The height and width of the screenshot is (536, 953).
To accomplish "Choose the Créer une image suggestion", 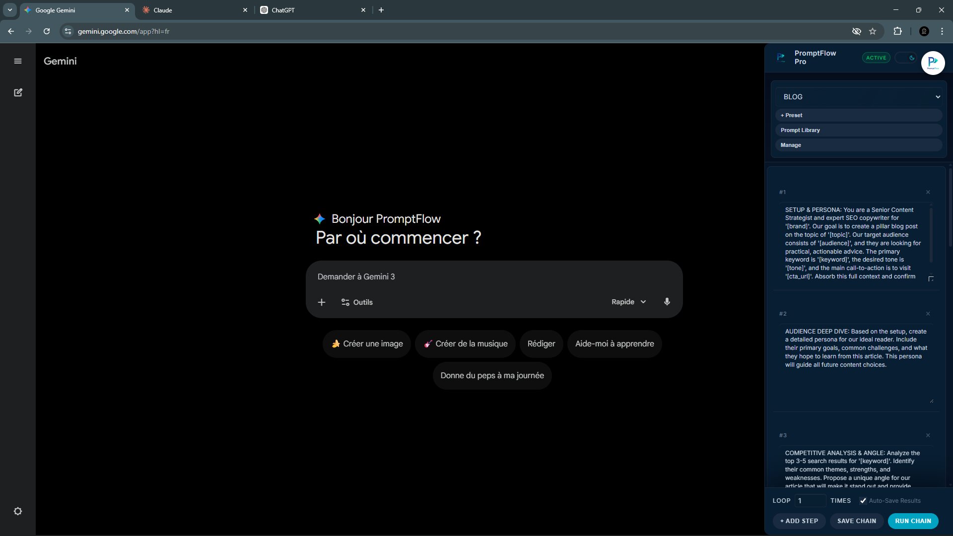I will point(367,344).
